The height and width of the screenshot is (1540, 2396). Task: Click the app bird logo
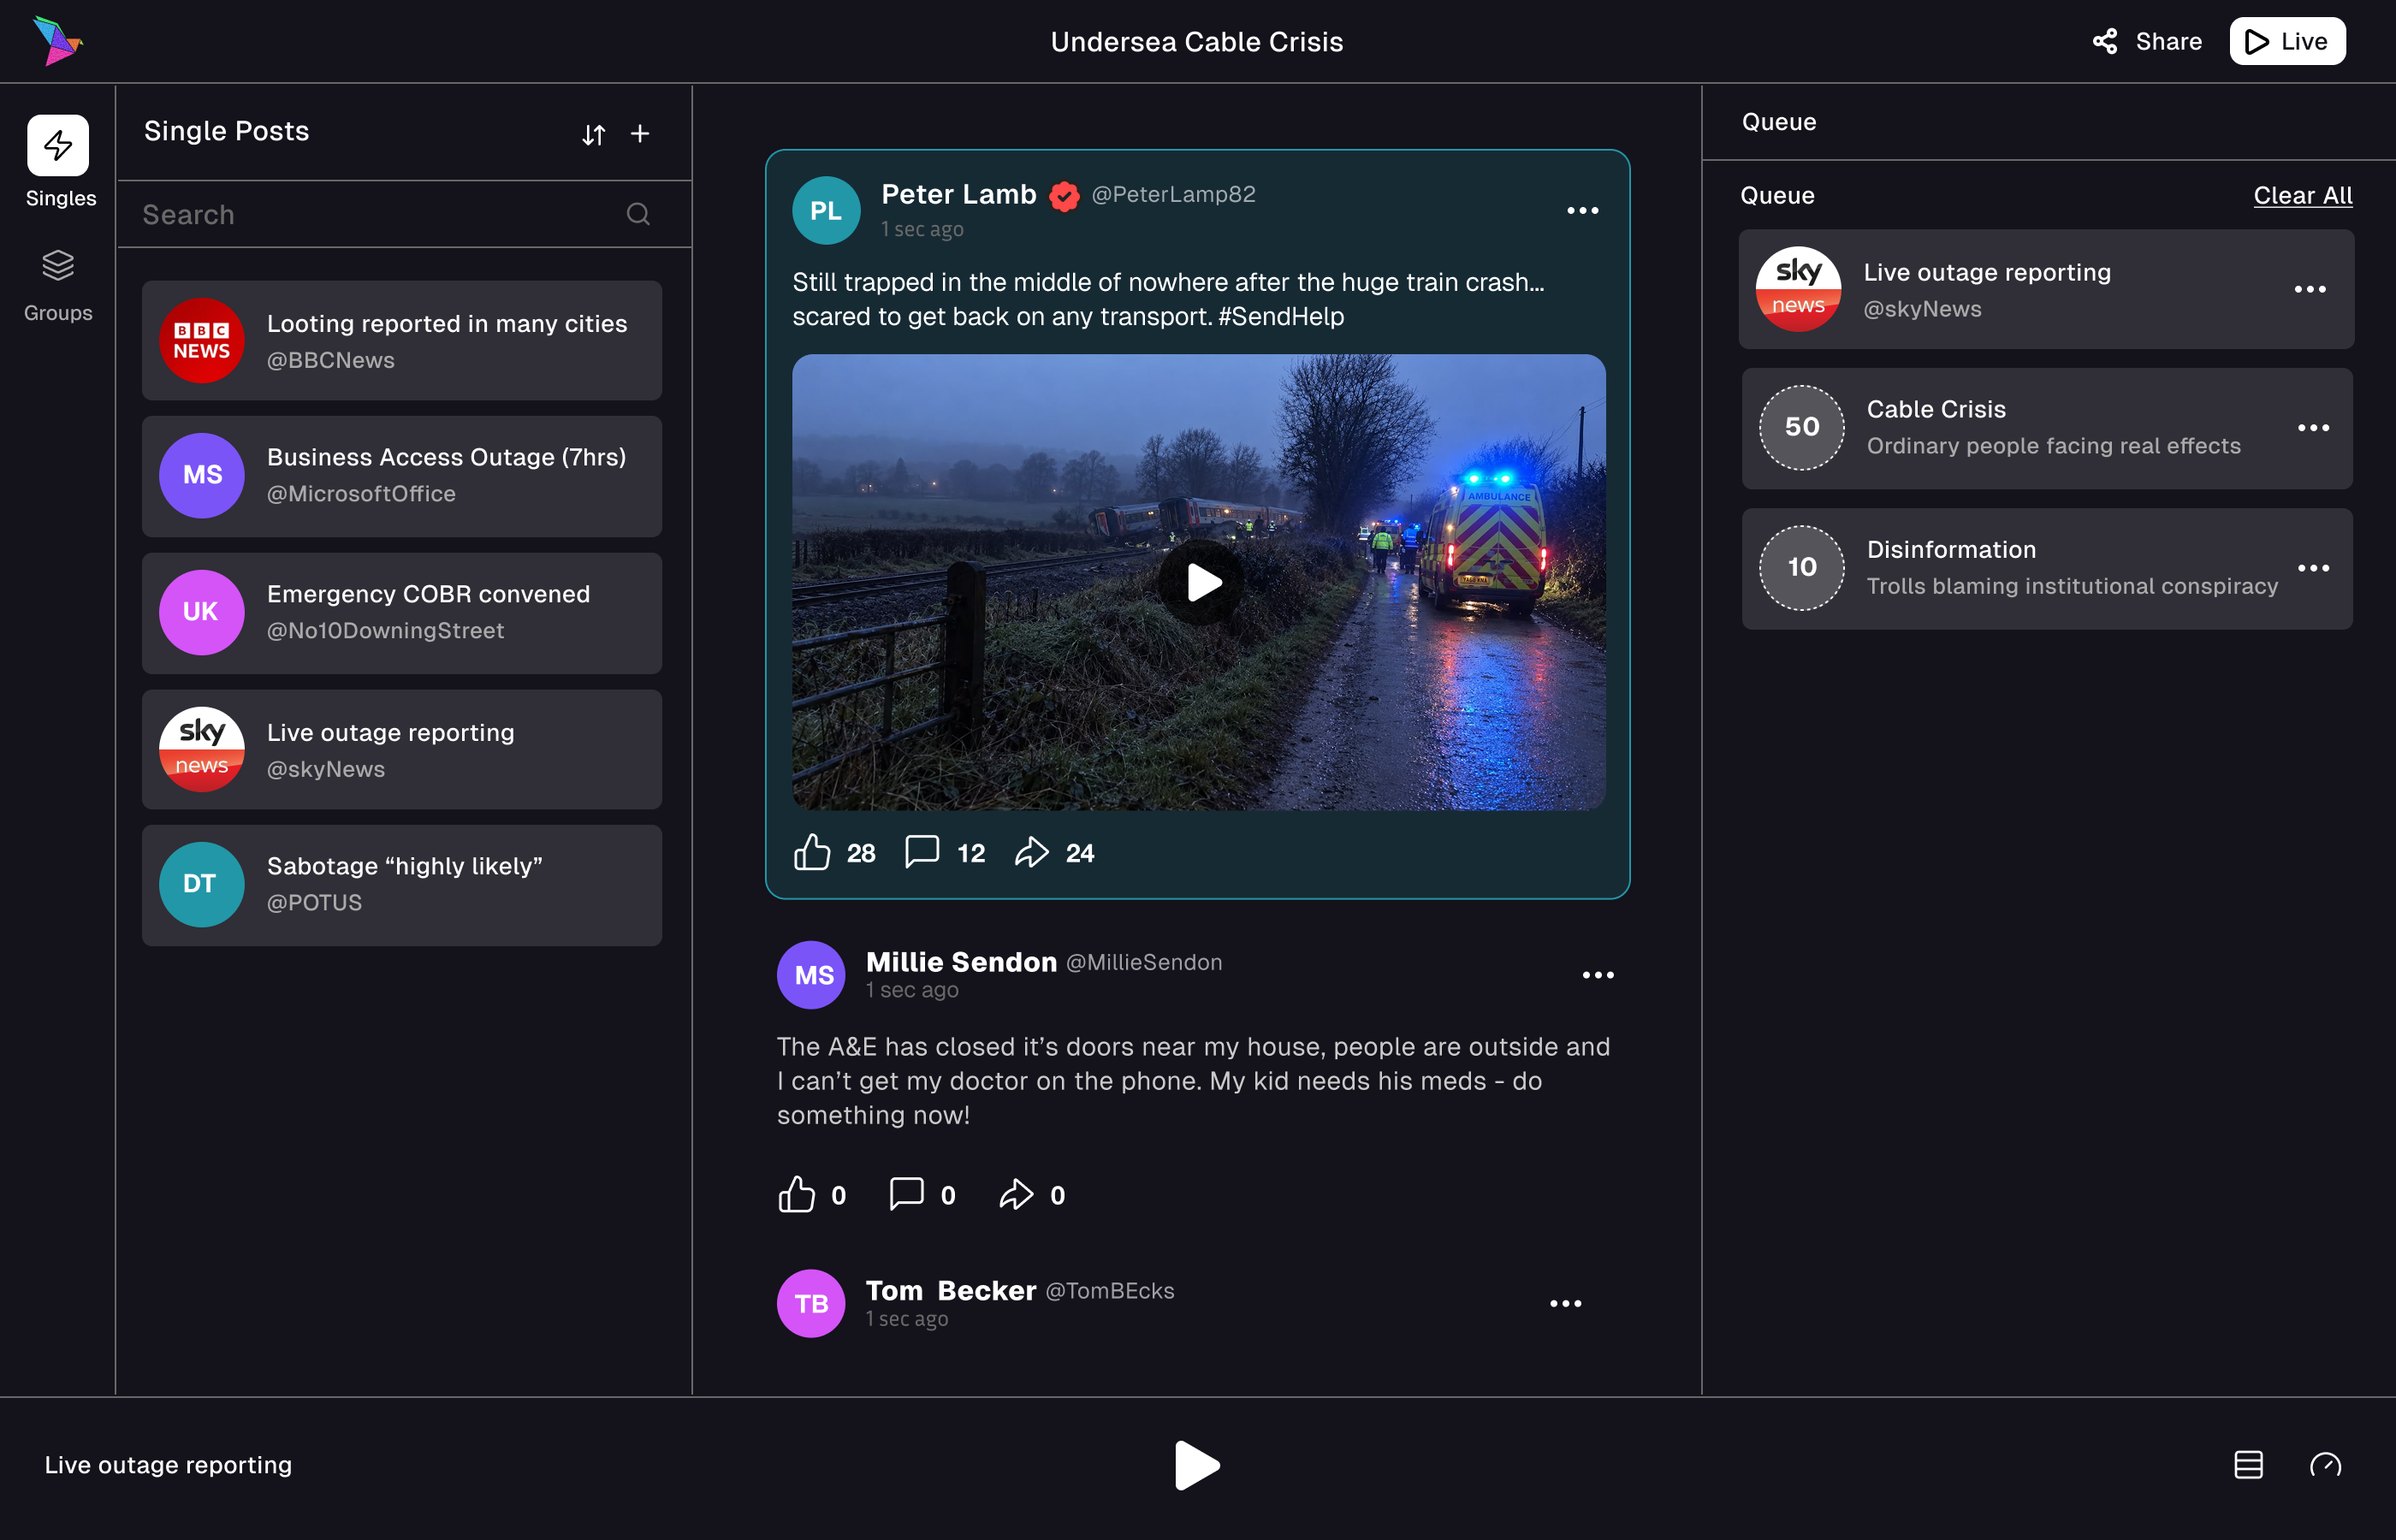click(57, 41)
